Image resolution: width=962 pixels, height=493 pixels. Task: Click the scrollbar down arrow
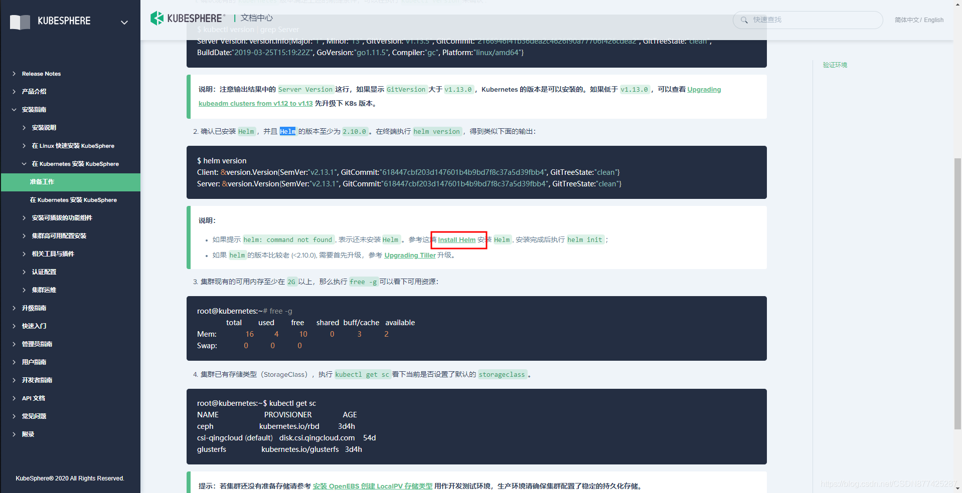[x=957, y=488]
